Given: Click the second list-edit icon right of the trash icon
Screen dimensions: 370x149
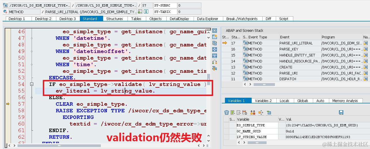Looking at the screenshot, I should tap(238, 113).
